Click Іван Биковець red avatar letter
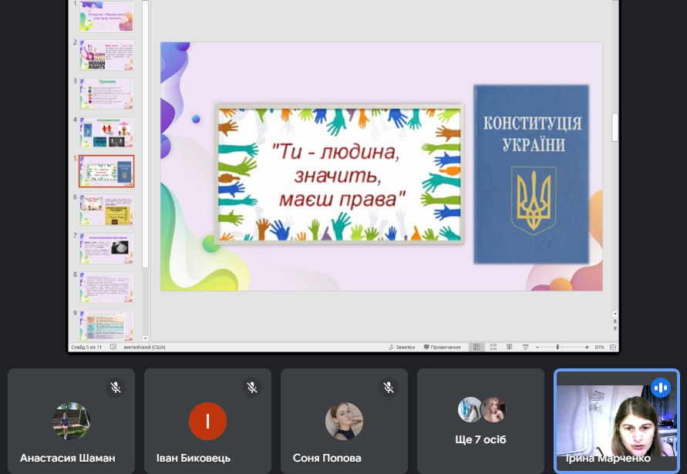The image size is (687, 474). point(207,421)
